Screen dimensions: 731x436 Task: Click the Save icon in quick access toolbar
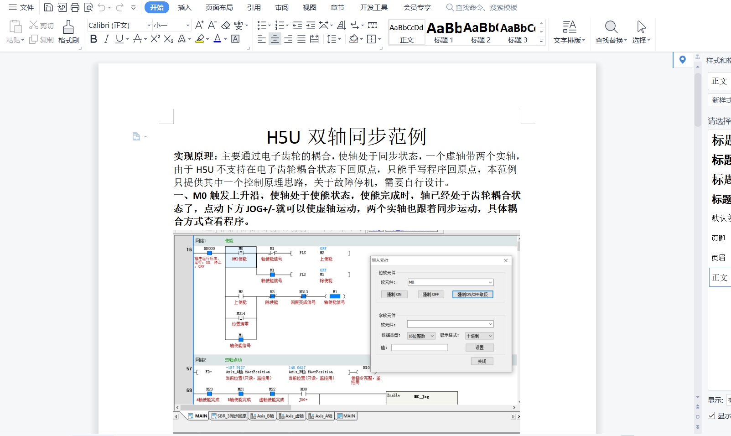48,7
